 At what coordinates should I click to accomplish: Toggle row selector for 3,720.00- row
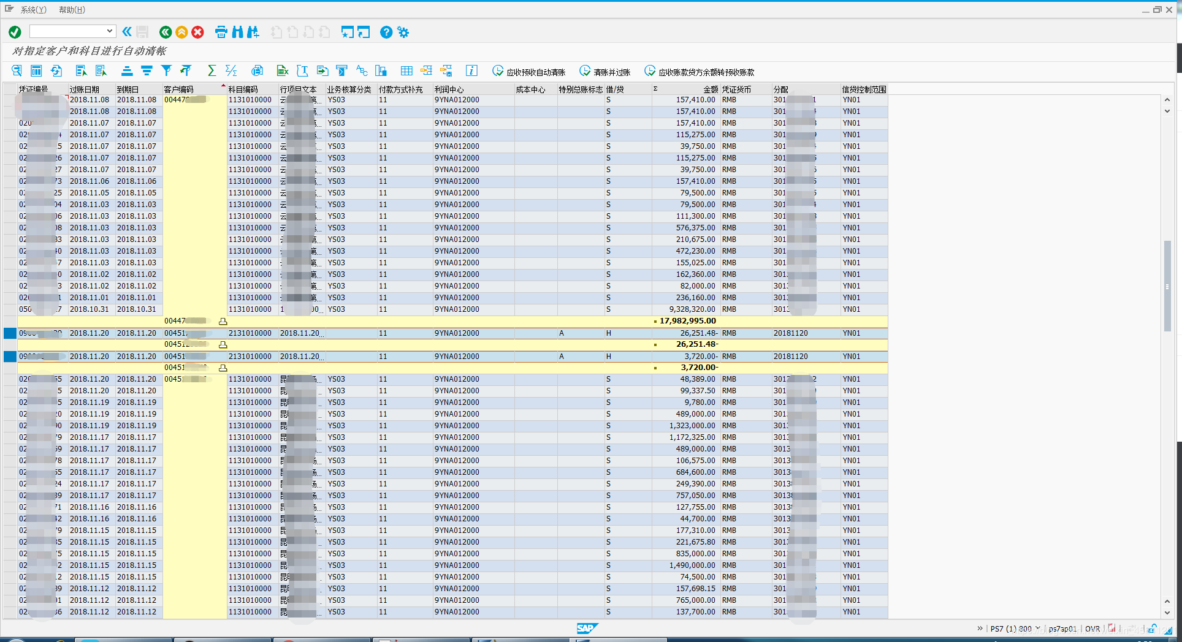[x=10, y=357]
